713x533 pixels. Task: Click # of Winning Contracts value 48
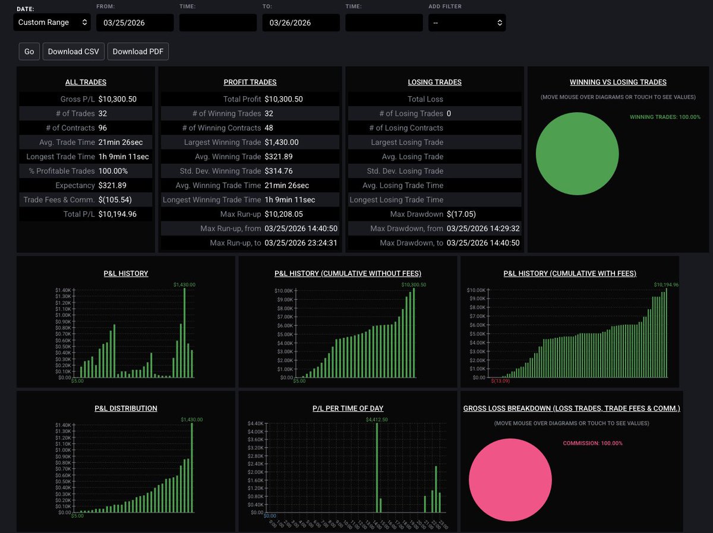tap(269, 128)
